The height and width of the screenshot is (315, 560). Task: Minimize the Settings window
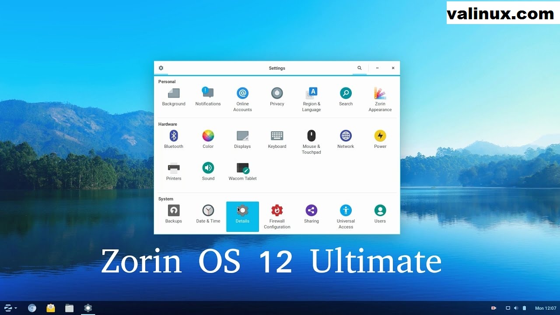tap(377, 68)
